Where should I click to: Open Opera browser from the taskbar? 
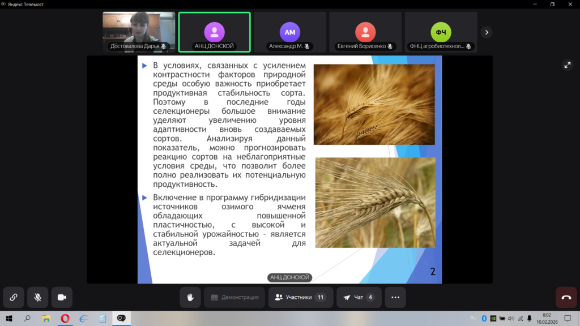[65, 319]
